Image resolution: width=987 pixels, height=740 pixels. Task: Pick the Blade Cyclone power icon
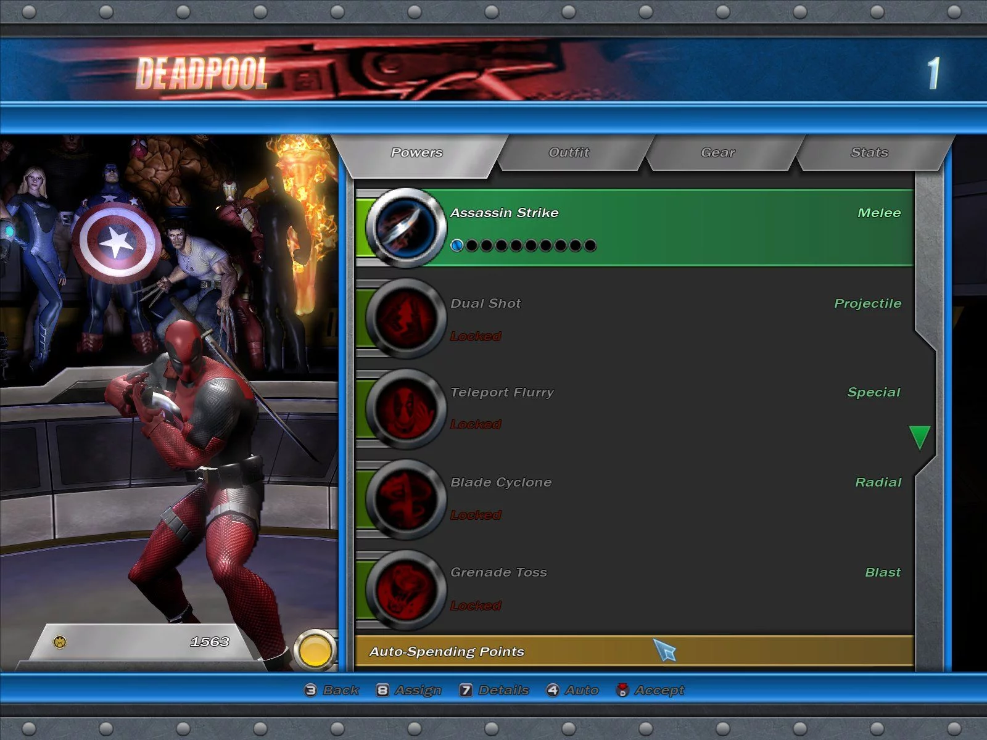405,499
